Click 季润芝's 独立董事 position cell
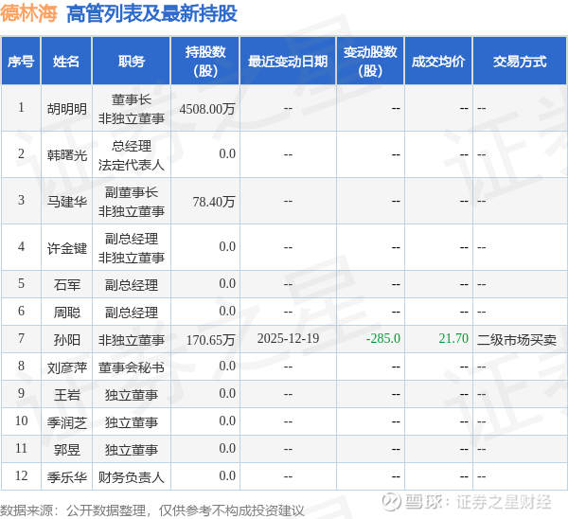 tap(132, 422)
